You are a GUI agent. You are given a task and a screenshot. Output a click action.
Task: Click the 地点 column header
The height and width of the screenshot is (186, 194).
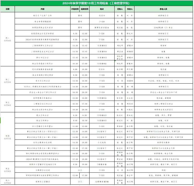102,9
